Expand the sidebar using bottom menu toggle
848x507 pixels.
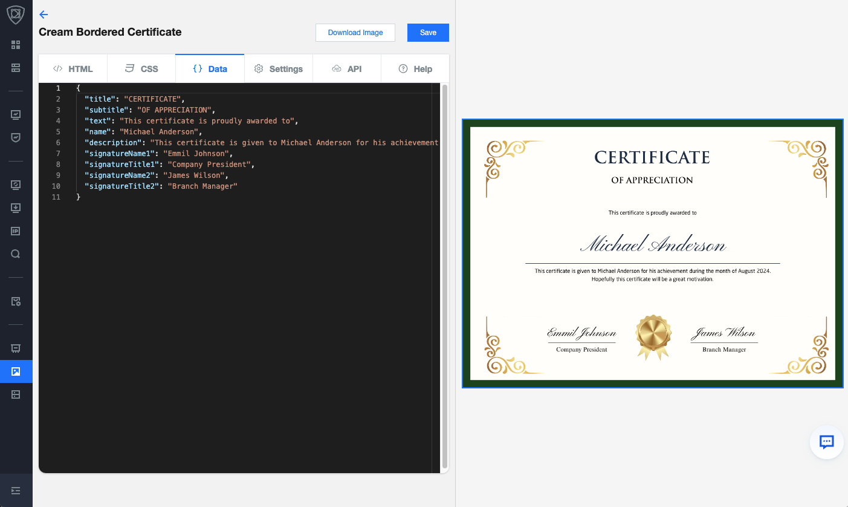point(16,490)
